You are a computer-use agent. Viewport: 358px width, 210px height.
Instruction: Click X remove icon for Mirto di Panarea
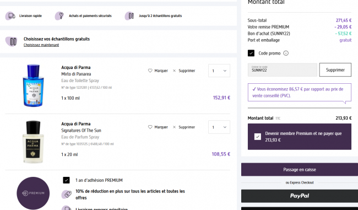[174, 71]
